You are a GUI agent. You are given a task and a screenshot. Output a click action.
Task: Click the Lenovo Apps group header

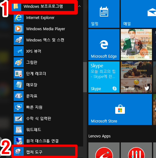(x=99, y=136)
